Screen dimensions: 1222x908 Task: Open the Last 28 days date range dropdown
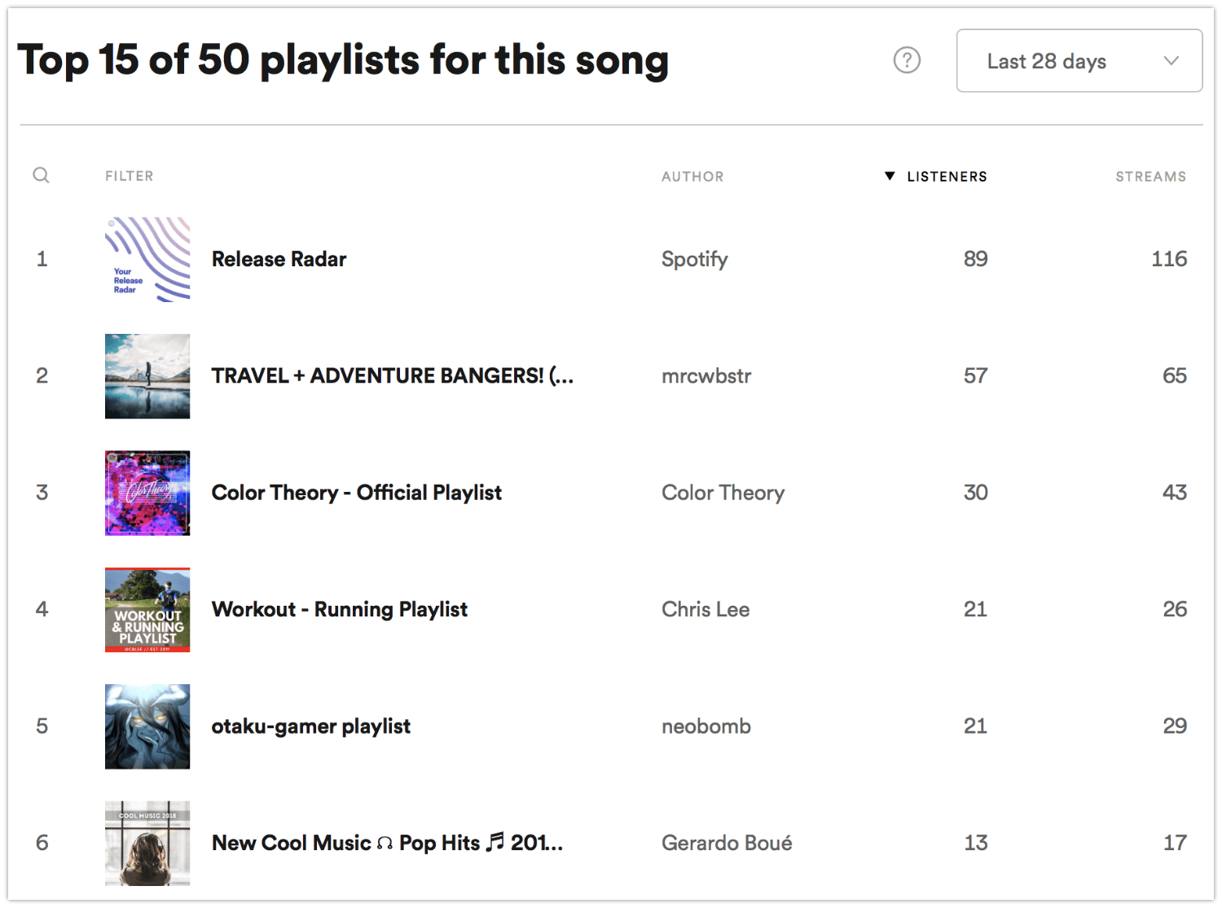point(1079,60)
